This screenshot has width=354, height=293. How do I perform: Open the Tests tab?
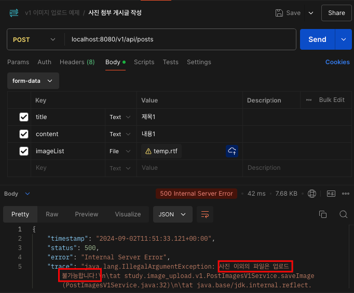tap(170, 62)
